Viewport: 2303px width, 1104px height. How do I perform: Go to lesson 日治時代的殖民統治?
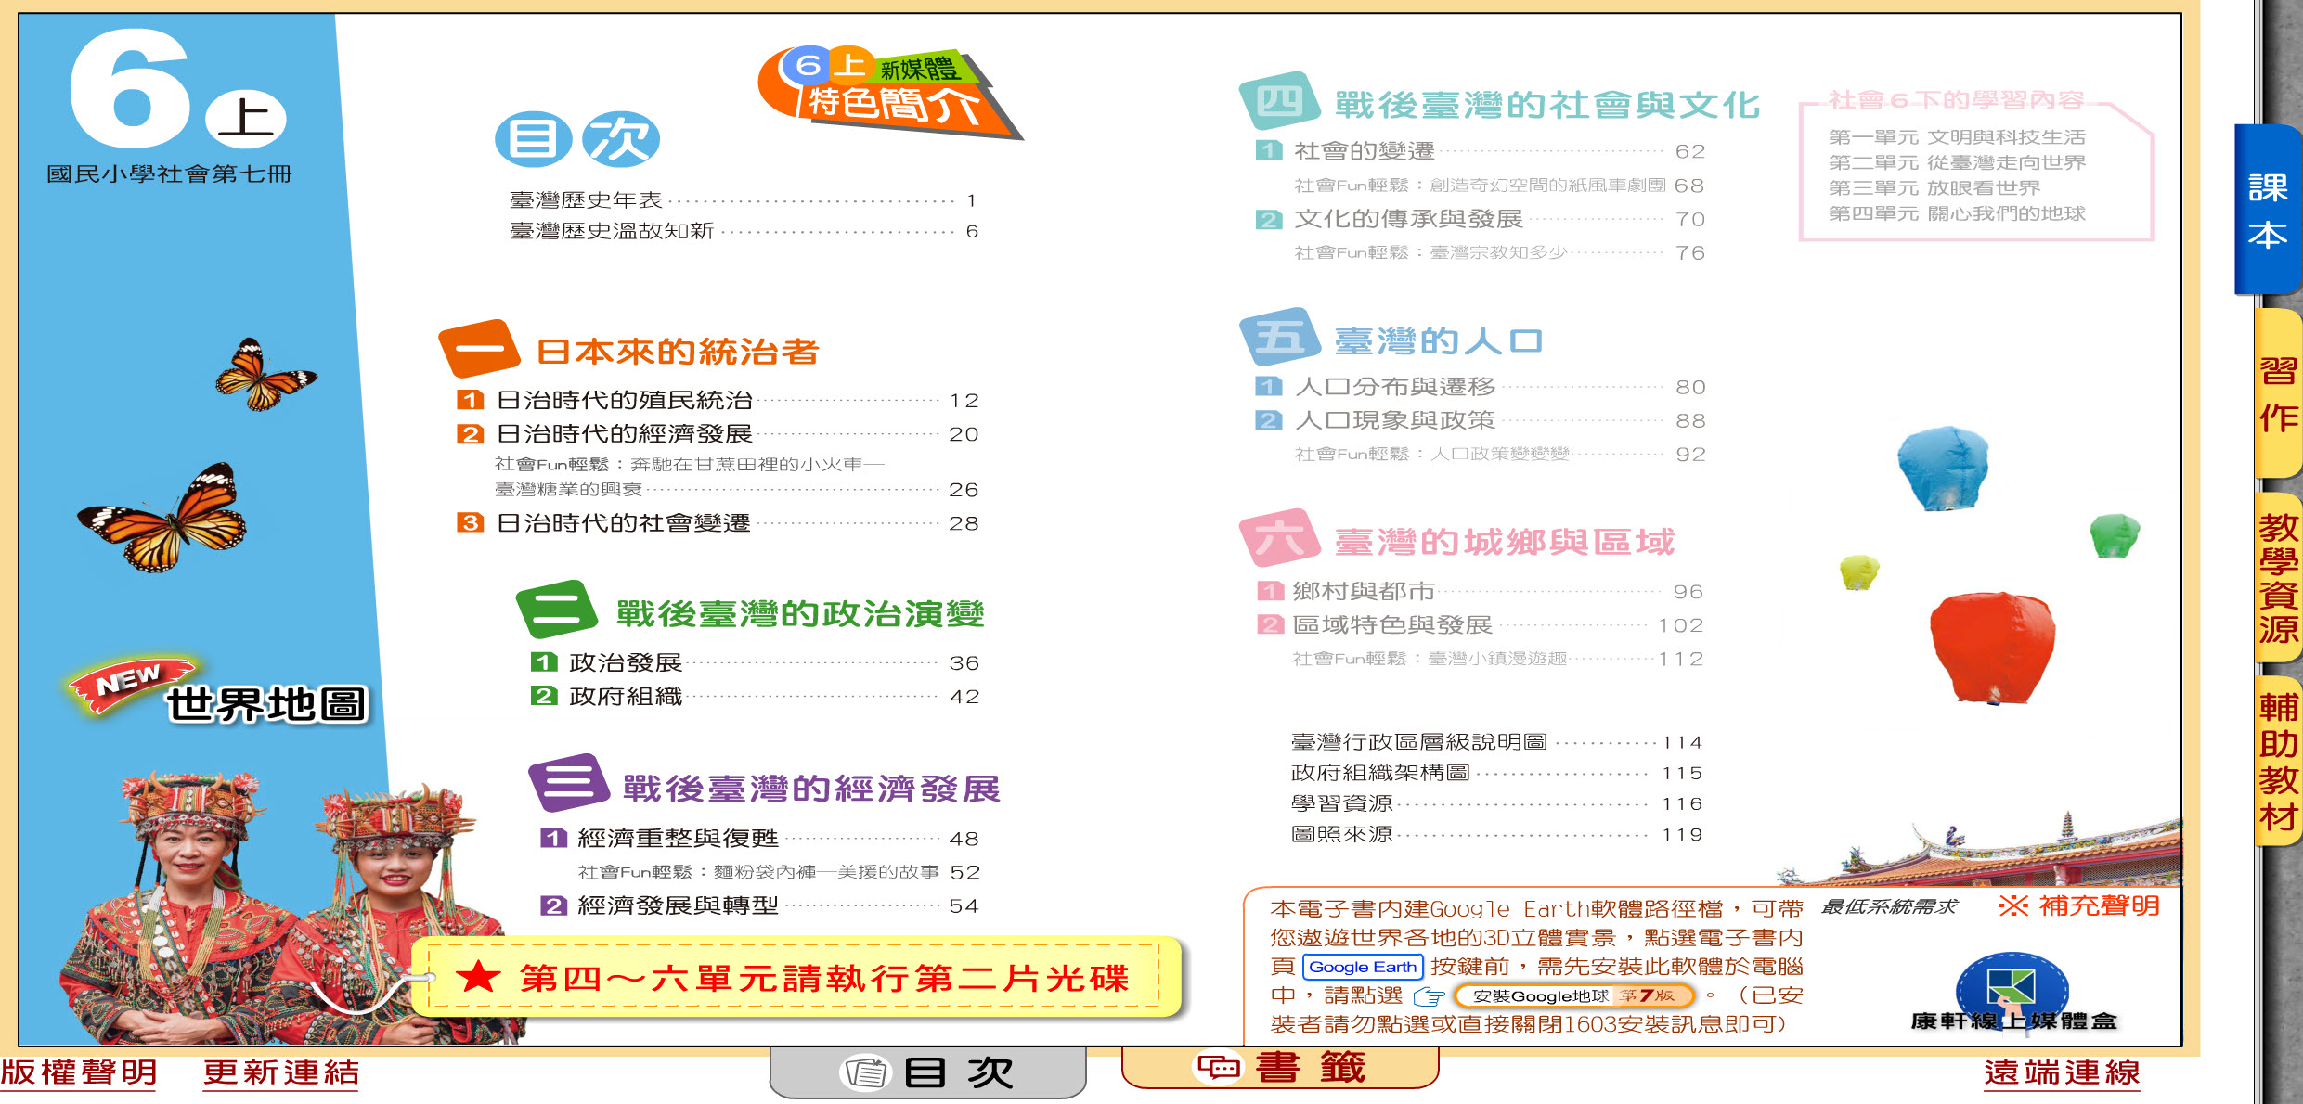[x=624, y=401]
